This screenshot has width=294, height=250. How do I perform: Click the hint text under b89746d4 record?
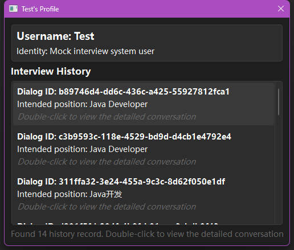click(107, 117)
